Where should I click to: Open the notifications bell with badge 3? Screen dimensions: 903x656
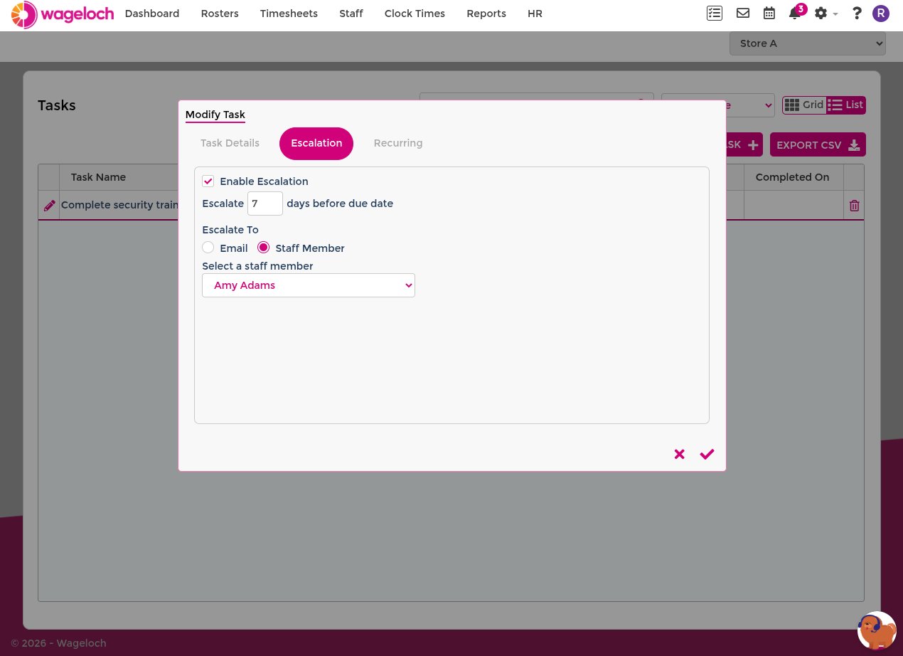[x=796, y=13]
